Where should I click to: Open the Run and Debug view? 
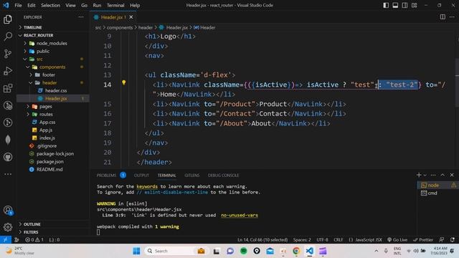pyautogui.click(x=8, y=71)
